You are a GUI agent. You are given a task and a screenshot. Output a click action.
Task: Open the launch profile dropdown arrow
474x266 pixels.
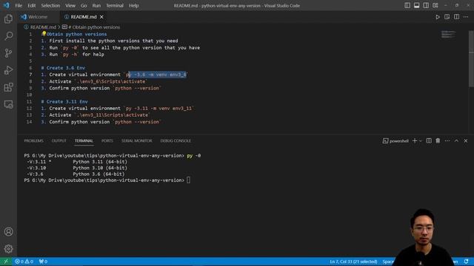(421, 141)
